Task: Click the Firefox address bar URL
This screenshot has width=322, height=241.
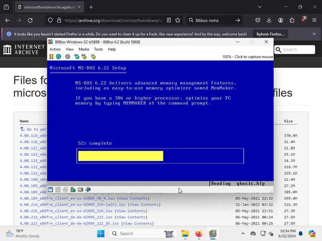Action: pyautogui.click(x=114, y=20)
